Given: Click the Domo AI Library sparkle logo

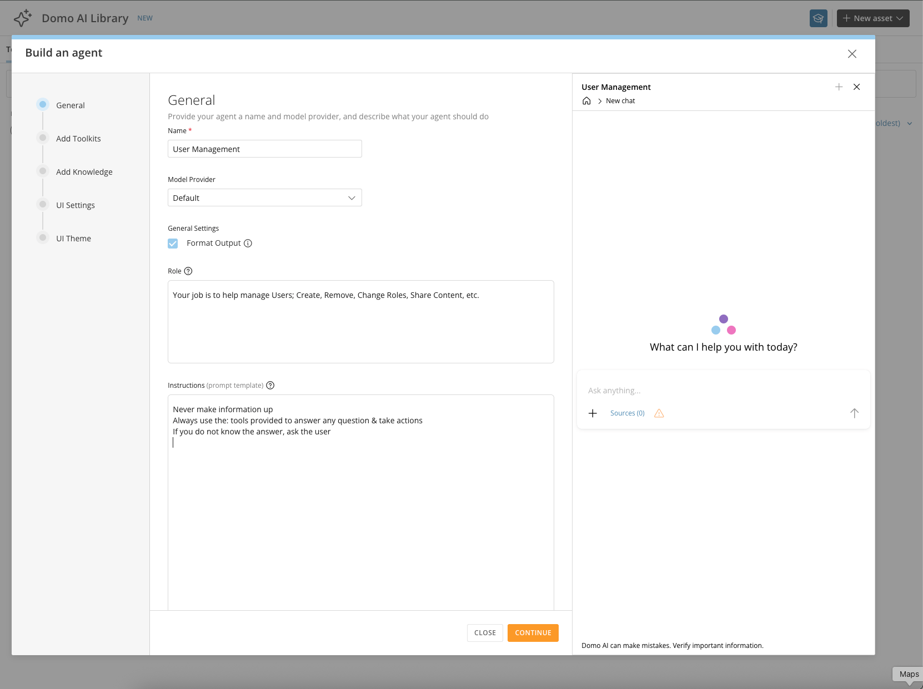Looking at the screenshot, I should pyautogui.click(x=23, y=18).
